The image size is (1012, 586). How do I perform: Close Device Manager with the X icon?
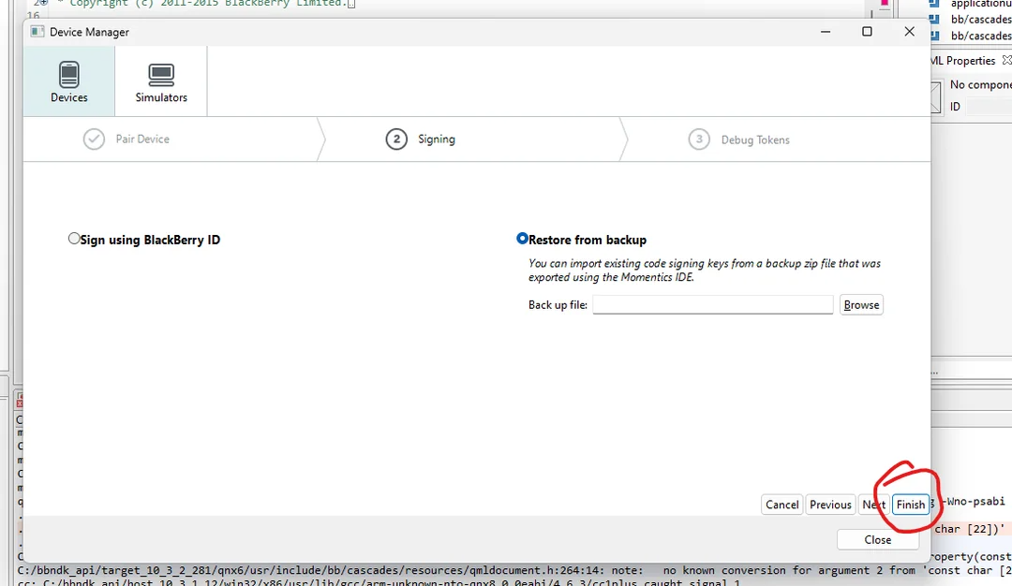pos(909,32)
